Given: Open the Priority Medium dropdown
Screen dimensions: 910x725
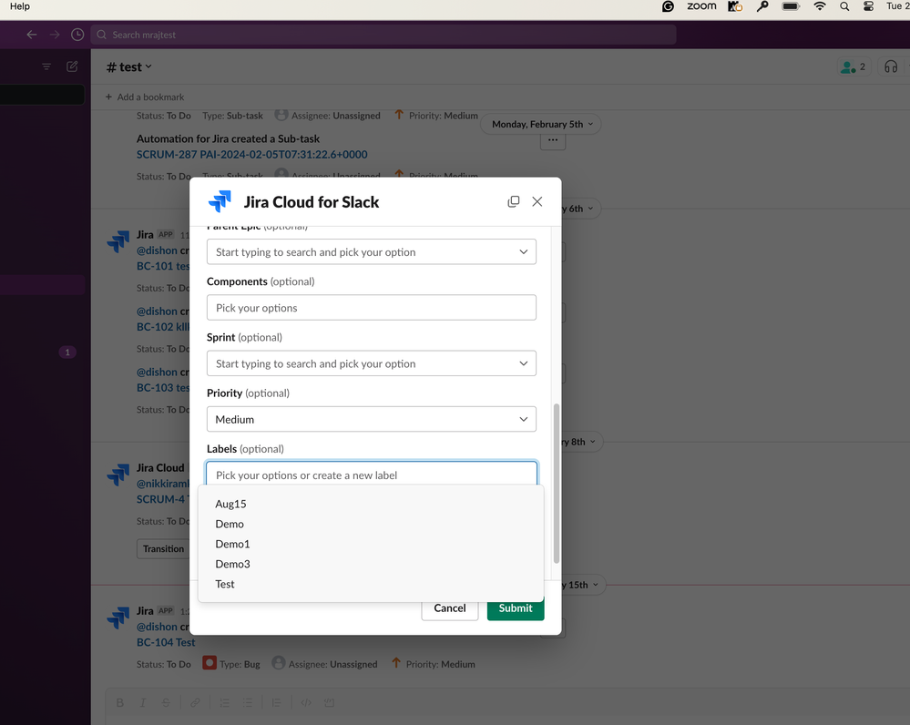Looking at the screenshot, I should click(x=372, y=419).
